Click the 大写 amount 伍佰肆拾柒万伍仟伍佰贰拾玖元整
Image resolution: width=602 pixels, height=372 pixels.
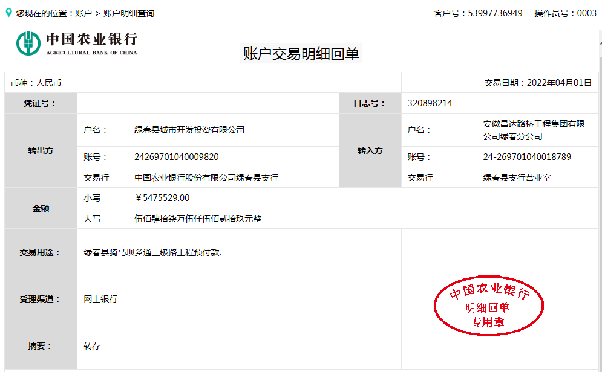198,219
